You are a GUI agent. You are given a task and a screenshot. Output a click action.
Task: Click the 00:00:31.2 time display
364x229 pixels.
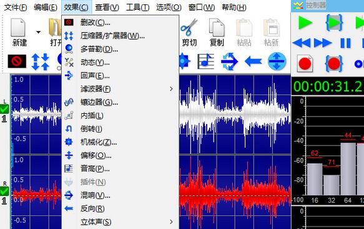328,86
